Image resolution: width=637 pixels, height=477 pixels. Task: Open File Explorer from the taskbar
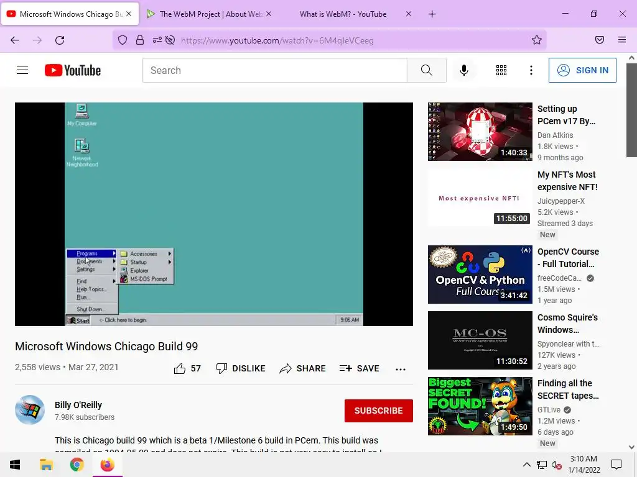click(x=46, y=465)
